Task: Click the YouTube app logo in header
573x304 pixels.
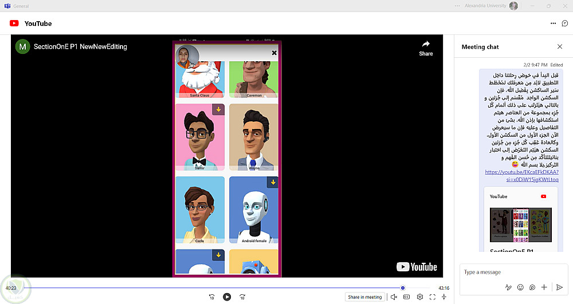Action: (x=14, y=23)
